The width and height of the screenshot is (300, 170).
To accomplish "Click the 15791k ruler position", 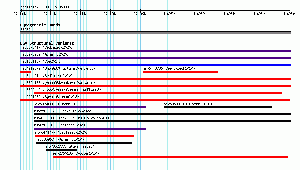I will (170, 13).
